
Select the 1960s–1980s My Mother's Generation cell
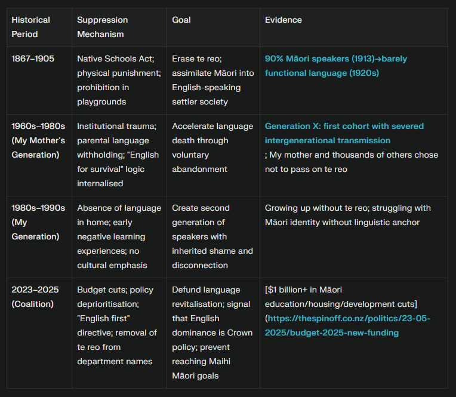[38, 140]
